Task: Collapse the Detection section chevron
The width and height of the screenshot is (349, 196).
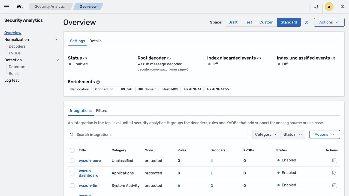Action: (57, 60)
